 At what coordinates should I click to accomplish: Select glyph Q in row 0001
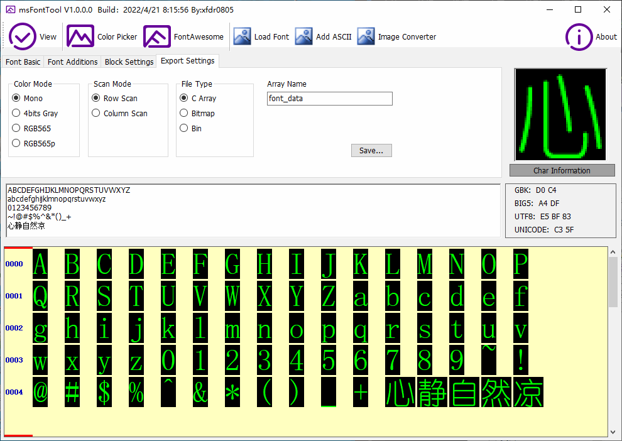tap(40, 296)
